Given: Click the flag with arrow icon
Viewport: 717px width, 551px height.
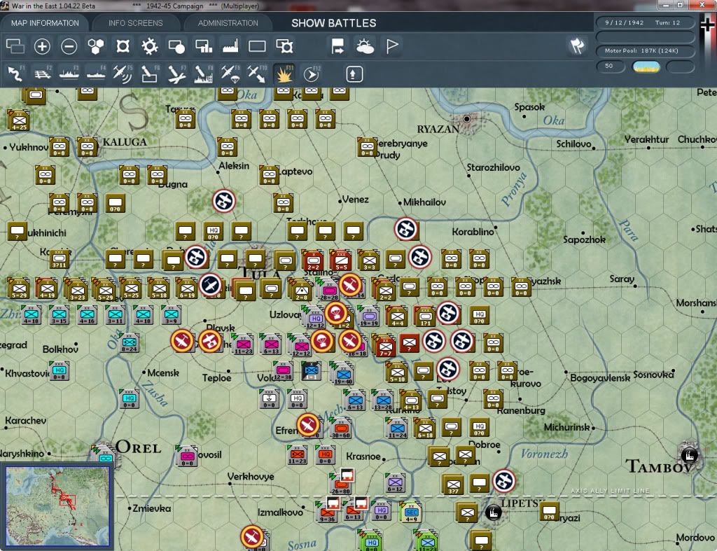Looking at the screenshot, I should (x=337, y=46).
